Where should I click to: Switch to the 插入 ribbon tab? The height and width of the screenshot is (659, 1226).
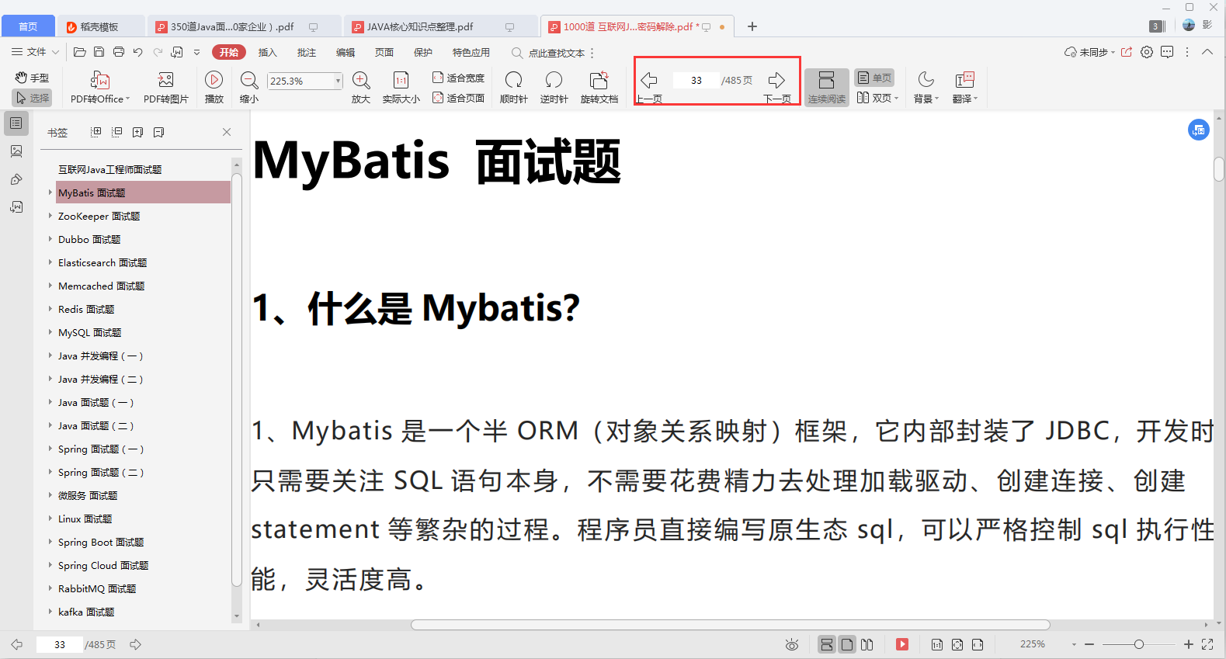(267, 52)
